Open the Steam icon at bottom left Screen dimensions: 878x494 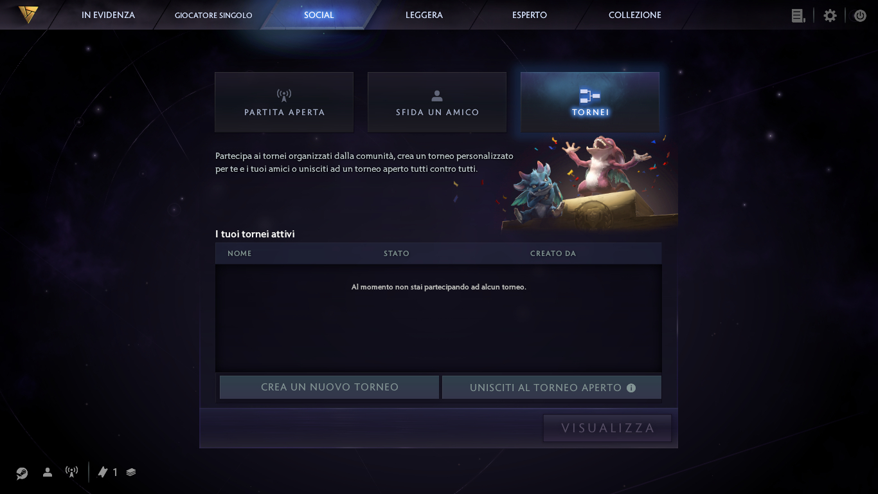22,473
